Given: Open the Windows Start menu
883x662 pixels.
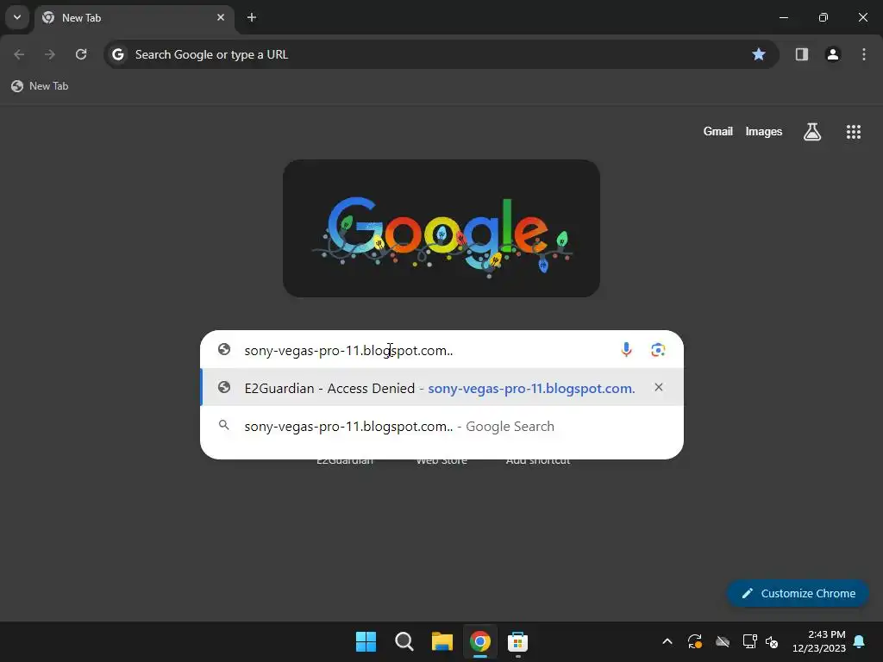Looking at the screenshot, I should coord(366,641).
